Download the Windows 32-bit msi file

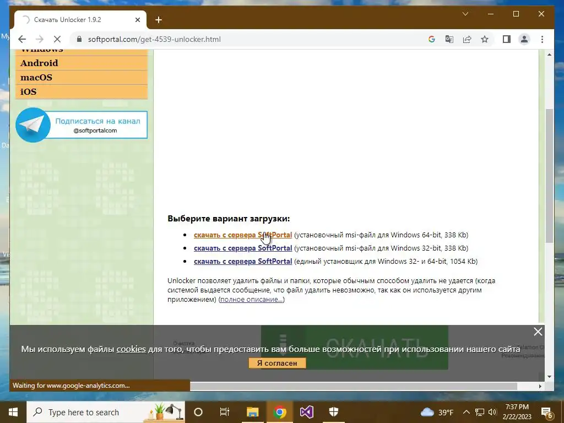point(243,248)
